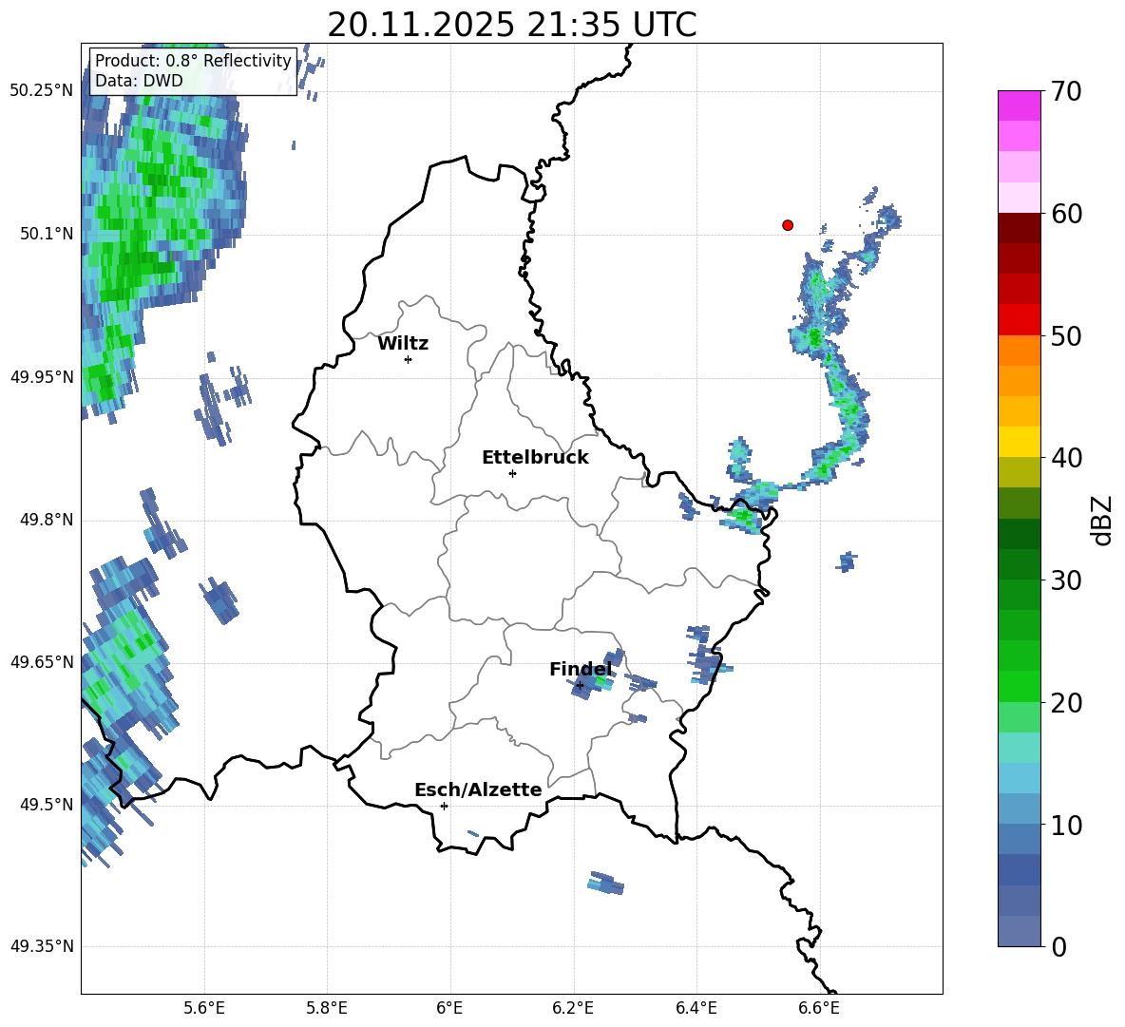Click the 50.25°N latitude label

click(42, 91)
